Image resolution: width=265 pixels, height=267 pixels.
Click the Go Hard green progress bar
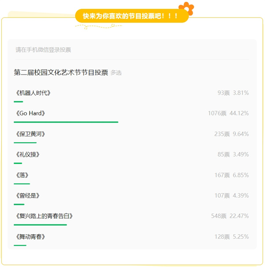(66, 122)
